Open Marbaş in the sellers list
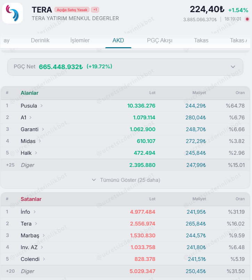 tap(30, 236)
